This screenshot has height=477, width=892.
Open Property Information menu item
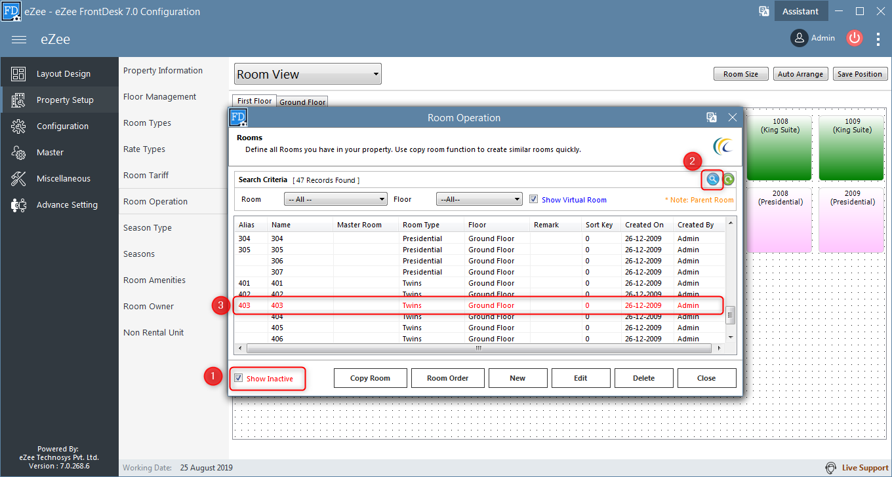coord(163,70)
